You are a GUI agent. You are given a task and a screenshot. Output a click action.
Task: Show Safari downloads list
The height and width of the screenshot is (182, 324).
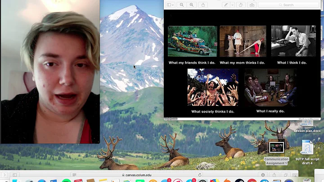click(x=263, y=175)
